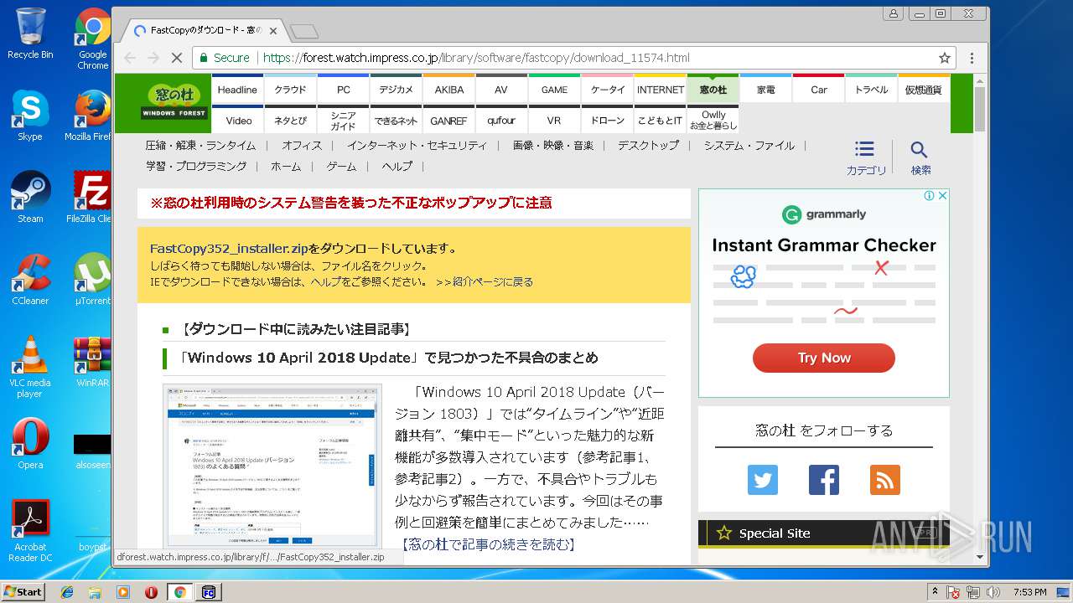Launch µTorrent desktop shortcut
Viewport: 1073px width, 603px height.
(x=93, y=280)
